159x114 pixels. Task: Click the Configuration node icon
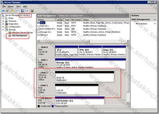[x=7, y=27]
